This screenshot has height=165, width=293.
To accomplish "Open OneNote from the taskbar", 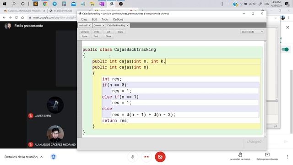I will pyautogui.click(x=102, y=4).
